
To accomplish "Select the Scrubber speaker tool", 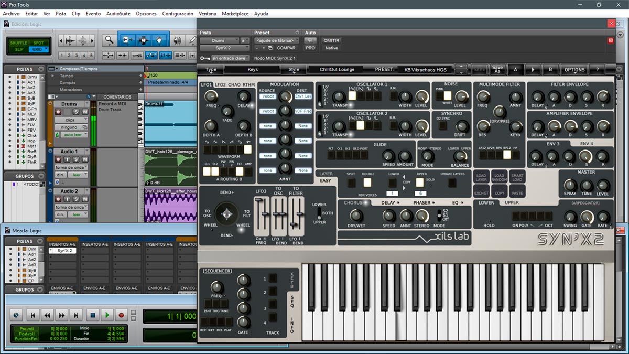I will (x=177, y=40).
